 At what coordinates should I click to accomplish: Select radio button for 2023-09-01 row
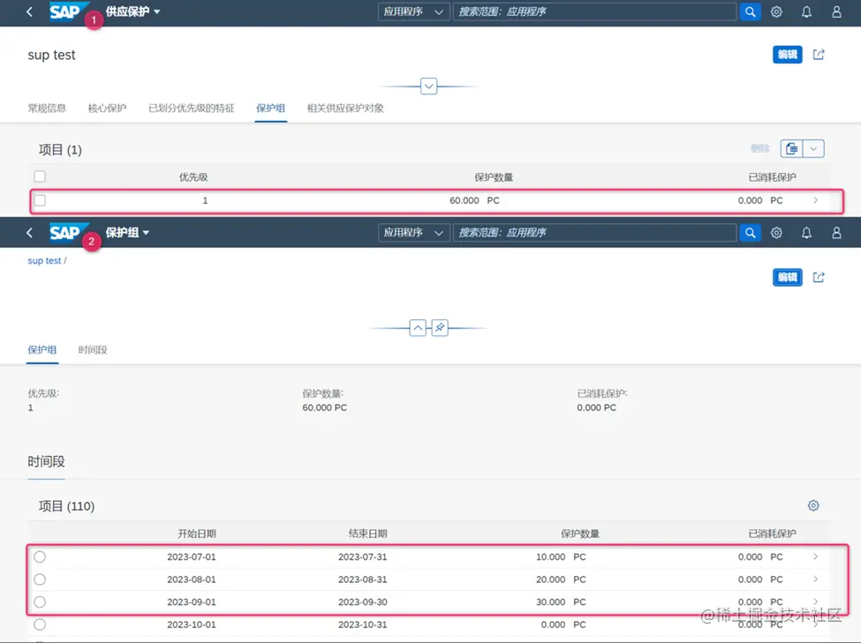click(x=40, y=602)
